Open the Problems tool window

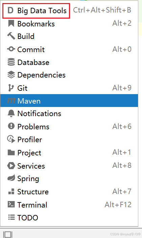coord(69,126)
